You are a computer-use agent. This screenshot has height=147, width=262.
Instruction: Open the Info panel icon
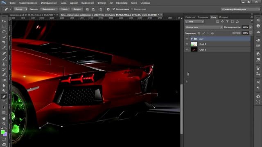258,26
